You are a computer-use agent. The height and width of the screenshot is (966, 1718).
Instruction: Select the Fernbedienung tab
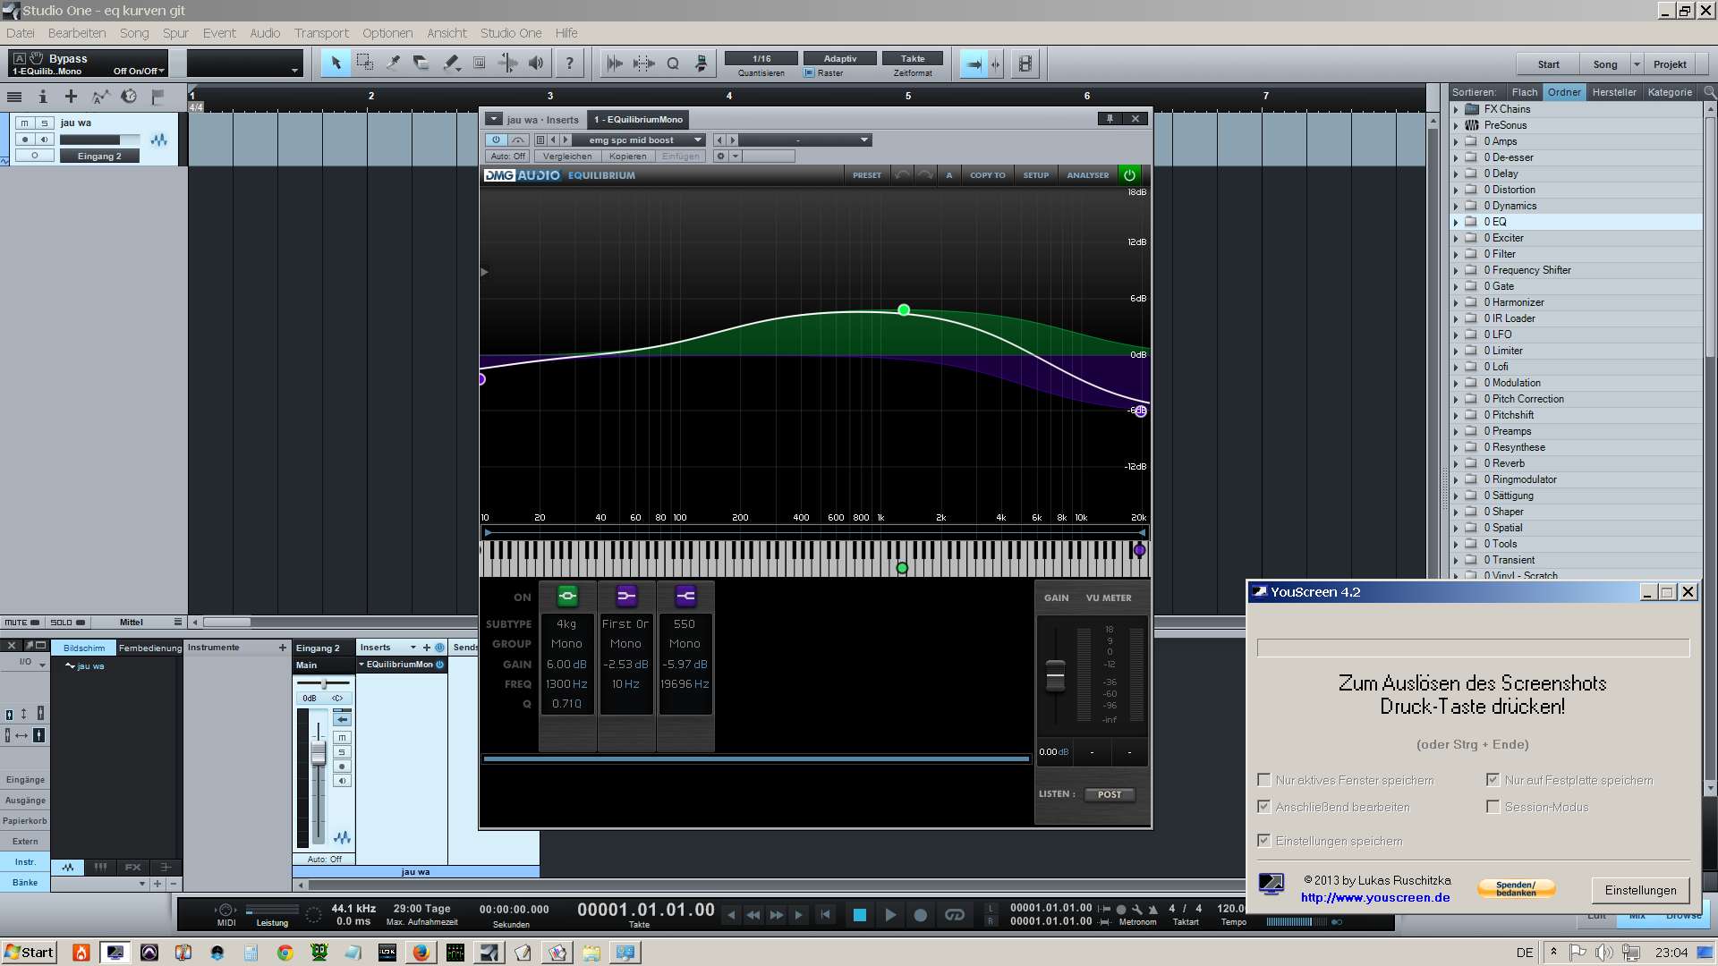click(150, 648)
